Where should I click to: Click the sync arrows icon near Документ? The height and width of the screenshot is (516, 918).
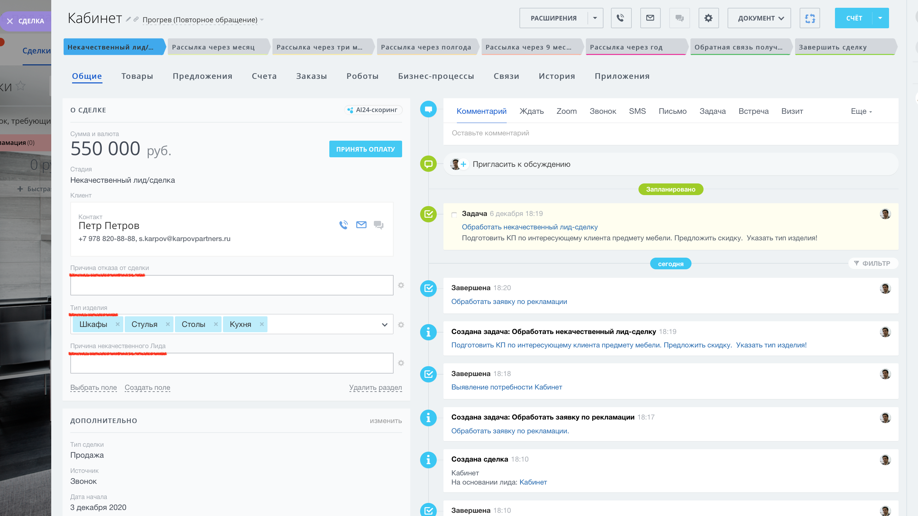[810, 18]
